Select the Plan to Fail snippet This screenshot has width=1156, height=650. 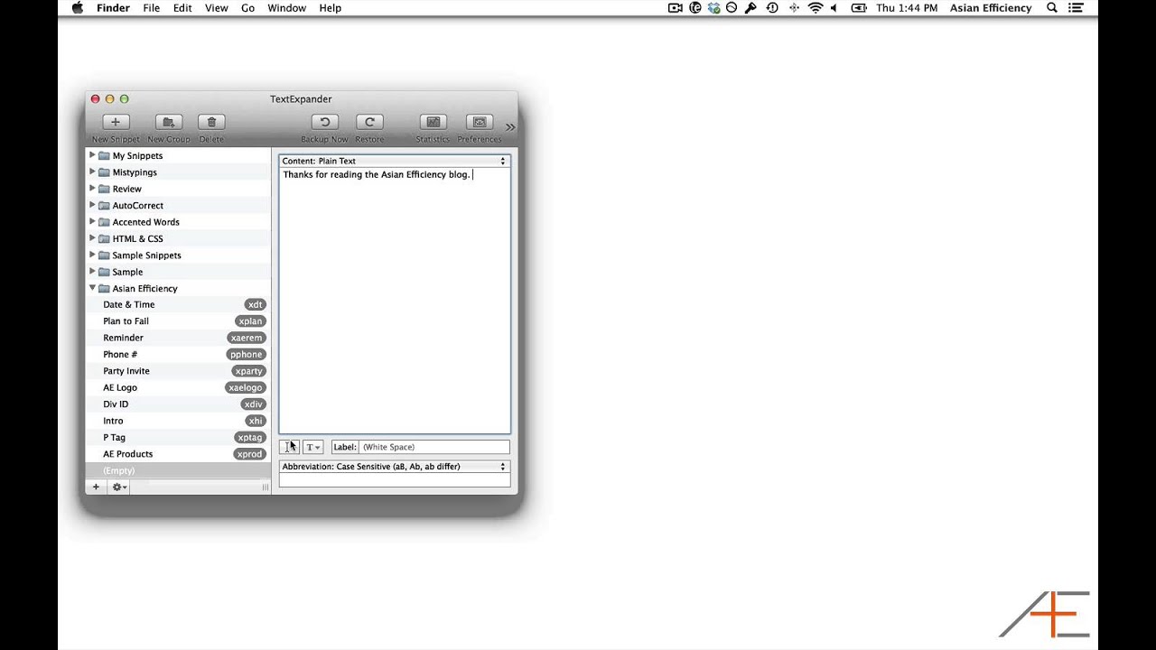178,321
